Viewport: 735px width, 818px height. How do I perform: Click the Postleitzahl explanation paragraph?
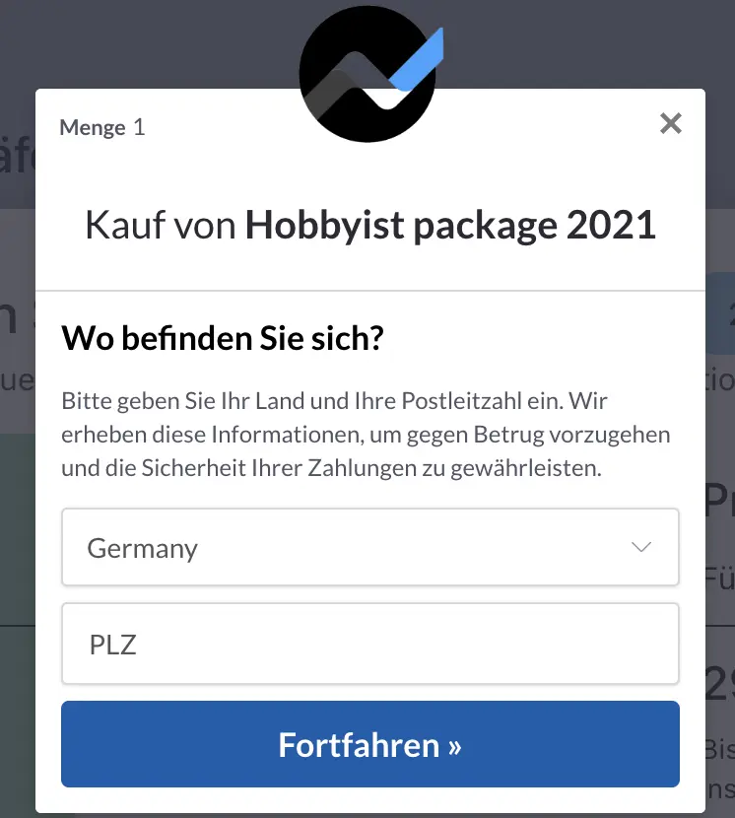(365, 435)
